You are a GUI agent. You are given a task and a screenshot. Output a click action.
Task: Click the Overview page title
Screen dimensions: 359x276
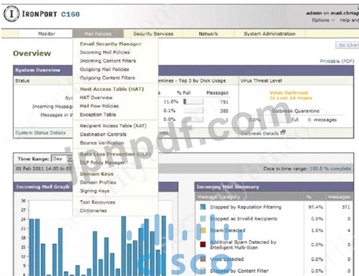click(32, 53)
